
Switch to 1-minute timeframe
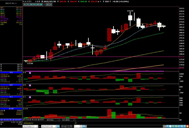(25, 4)
